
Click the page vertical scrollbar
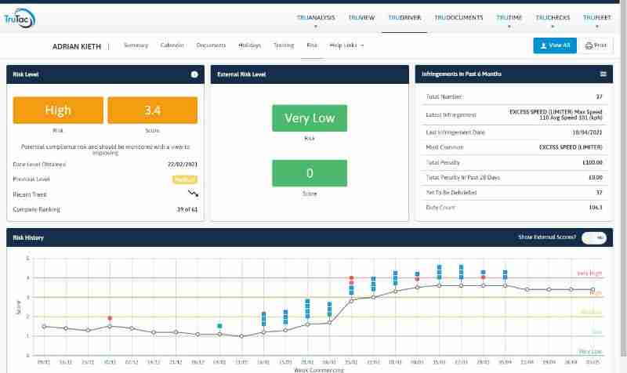pos(623,180)
